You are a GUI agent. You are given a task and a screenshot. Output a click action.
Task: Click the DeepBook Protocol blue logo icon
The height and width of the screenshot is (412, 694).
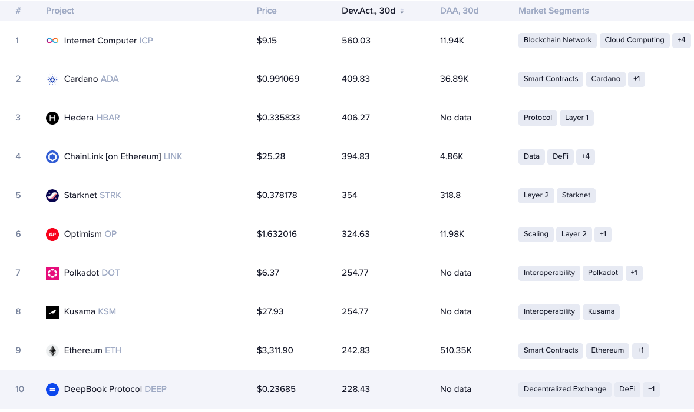(52, 390)
